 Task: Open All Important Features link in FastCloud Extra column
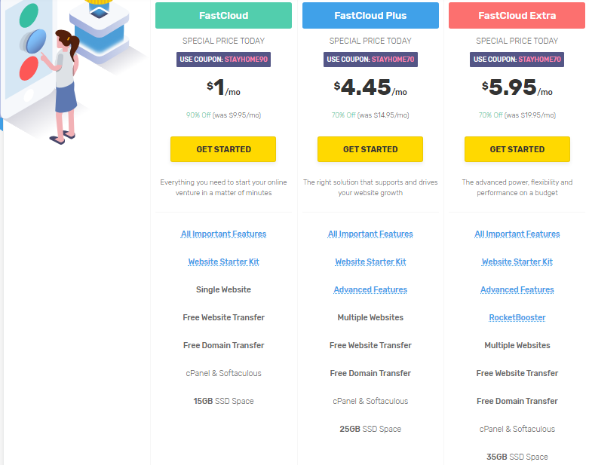pos(517,234)
